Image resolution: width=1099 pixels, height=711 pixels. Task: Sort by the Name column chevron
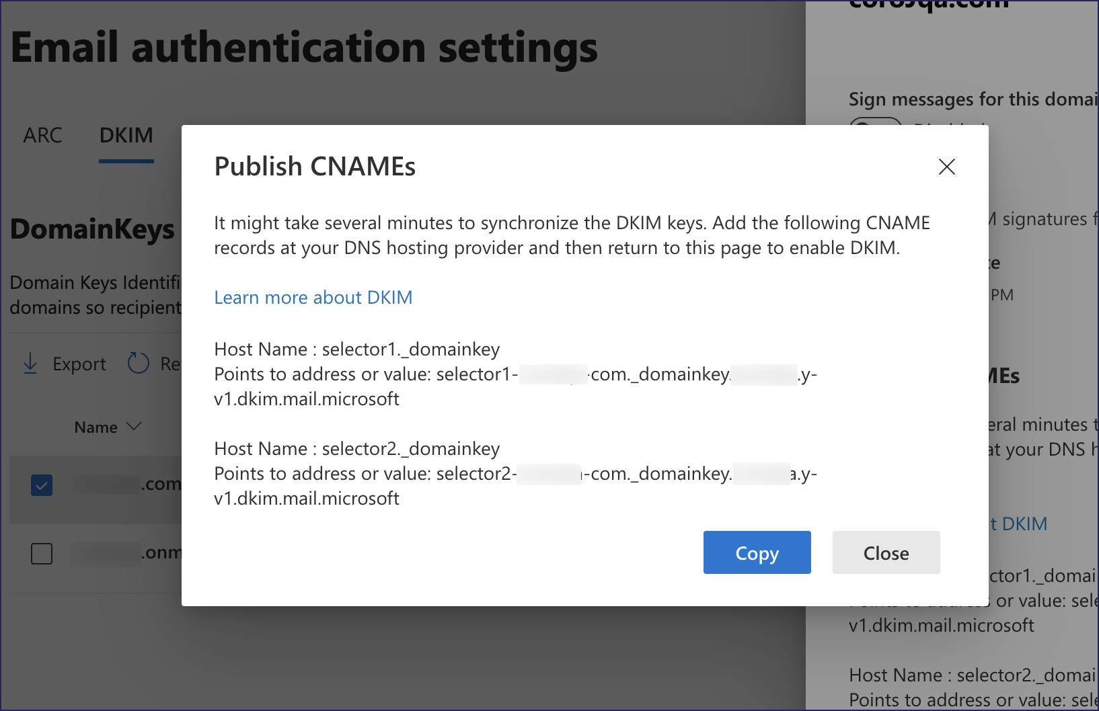click(x=134, y=427)
